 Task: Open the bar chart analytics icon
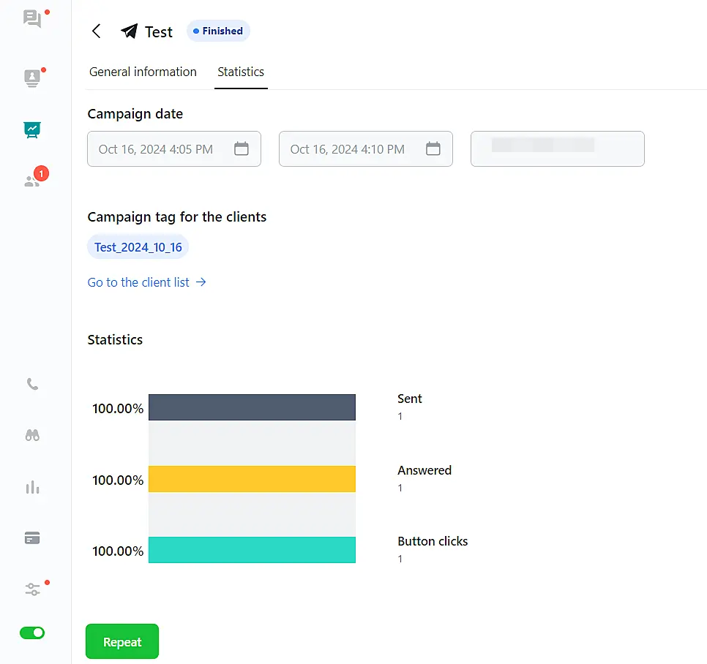[x=32, y=487]
